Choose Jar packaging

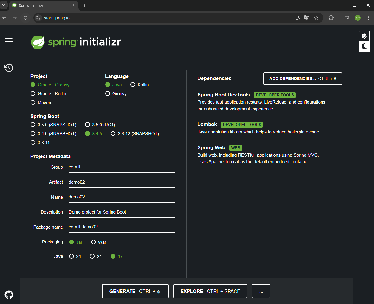point(76,242)
